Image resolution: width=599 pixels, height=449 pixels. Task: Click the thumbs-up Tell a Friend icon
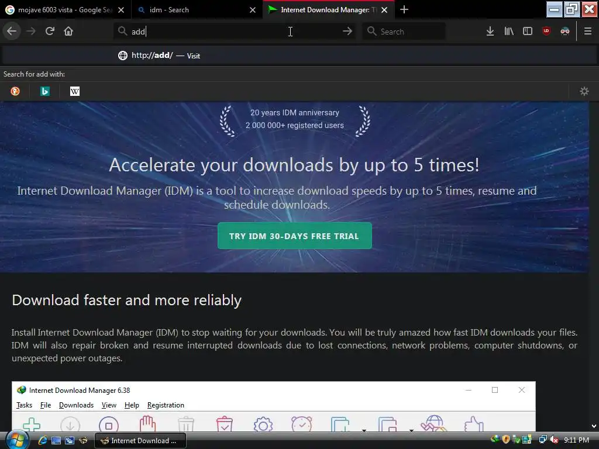474,424
